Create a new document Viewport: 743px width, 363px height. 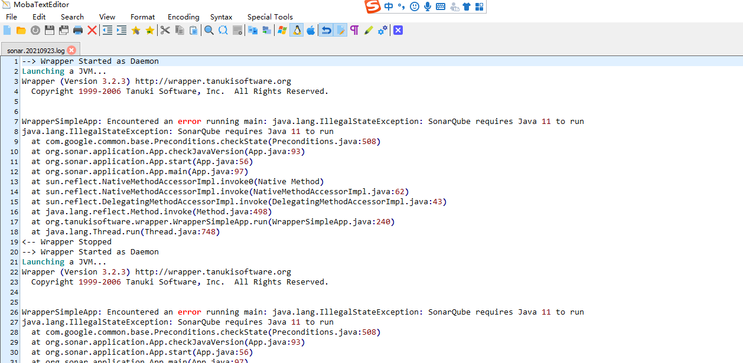coord(6,30)
